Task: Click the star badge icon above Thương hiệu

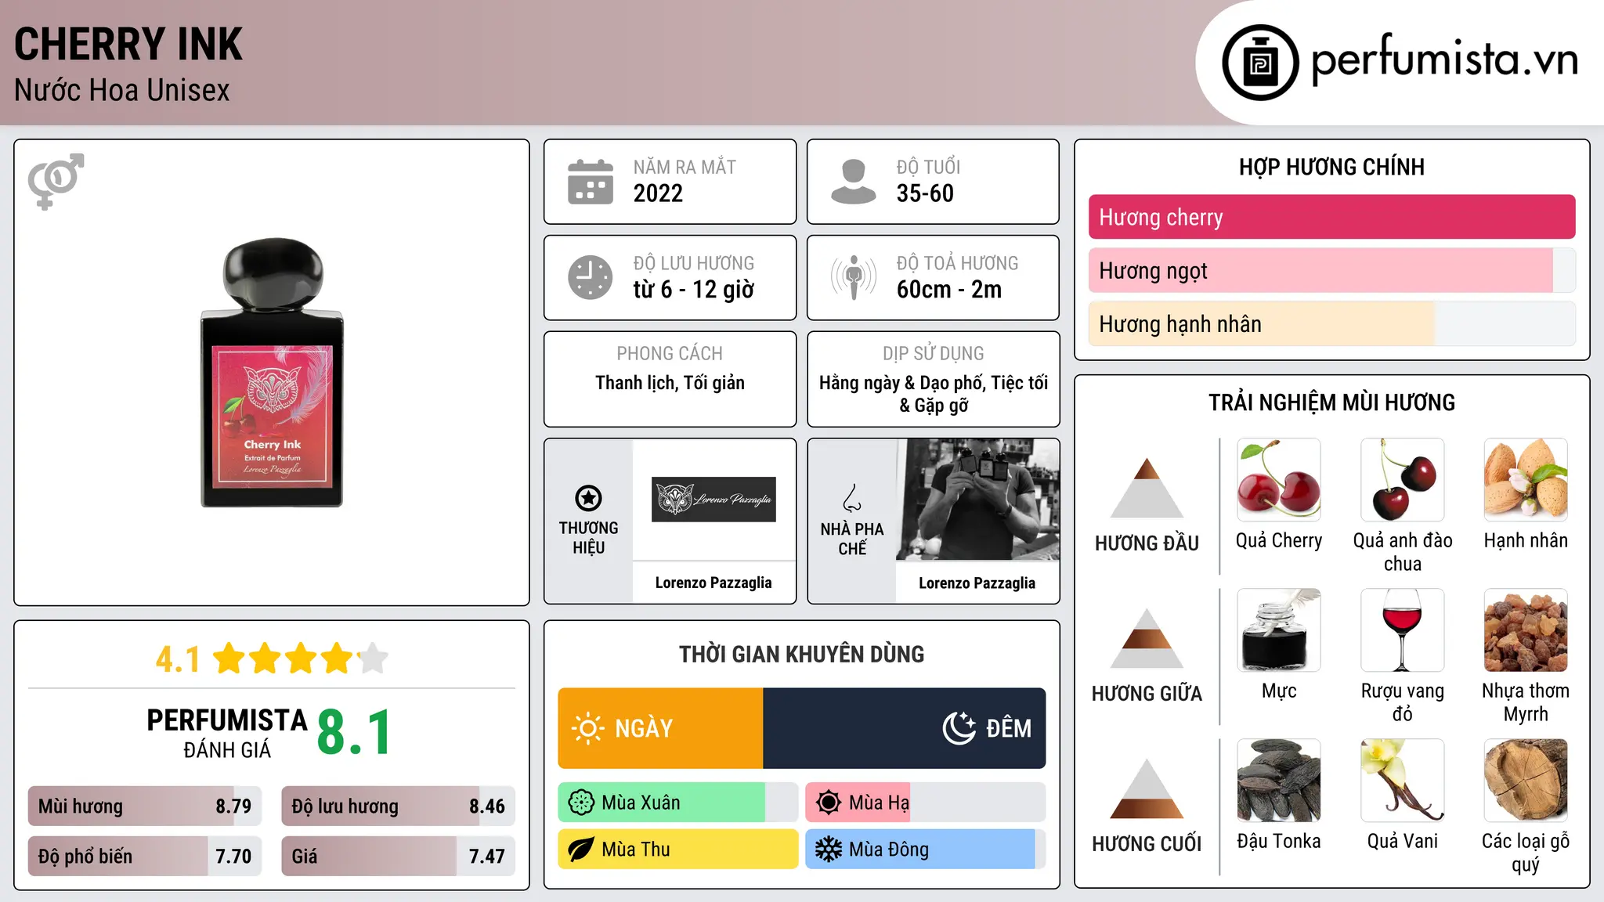Action: click(x=588, y=497)
